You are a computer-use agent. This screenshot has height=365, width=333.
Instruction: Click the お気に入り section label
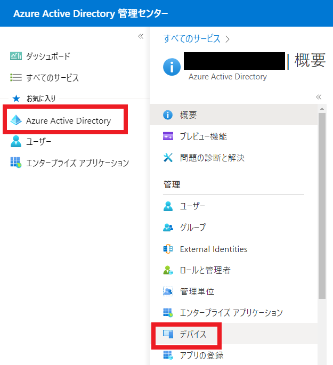41,99
